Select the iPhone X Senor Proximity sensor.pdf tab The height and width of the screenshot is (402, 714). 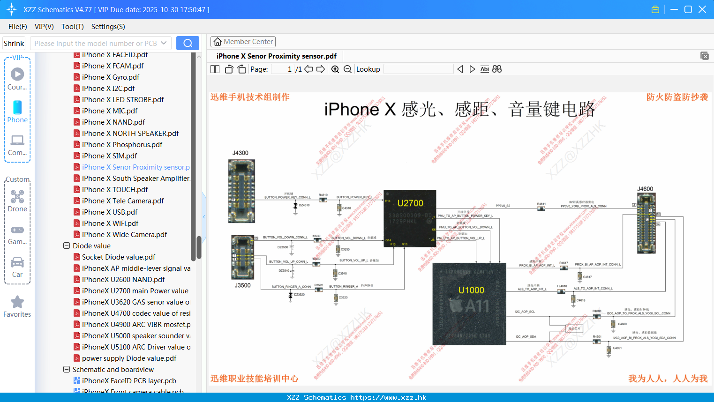pos(277,56)
